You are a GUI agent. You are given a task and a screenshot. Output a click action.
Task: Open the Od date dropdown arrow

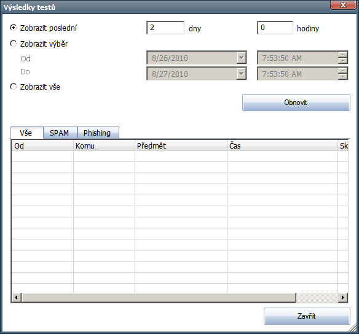click(242, 58)
